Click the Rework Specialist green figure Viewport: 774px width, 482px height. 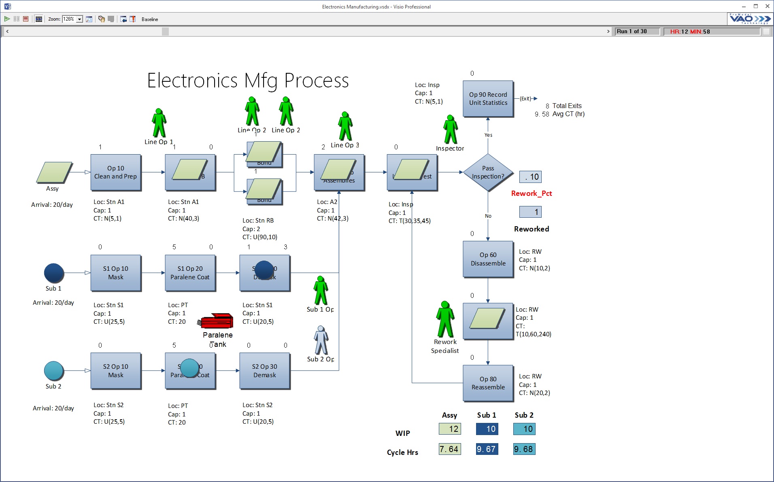click(x=445, y=320)
